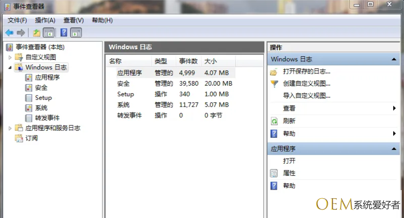
Task: Toggle the console tree pane icon
Action: coord(49,33)
